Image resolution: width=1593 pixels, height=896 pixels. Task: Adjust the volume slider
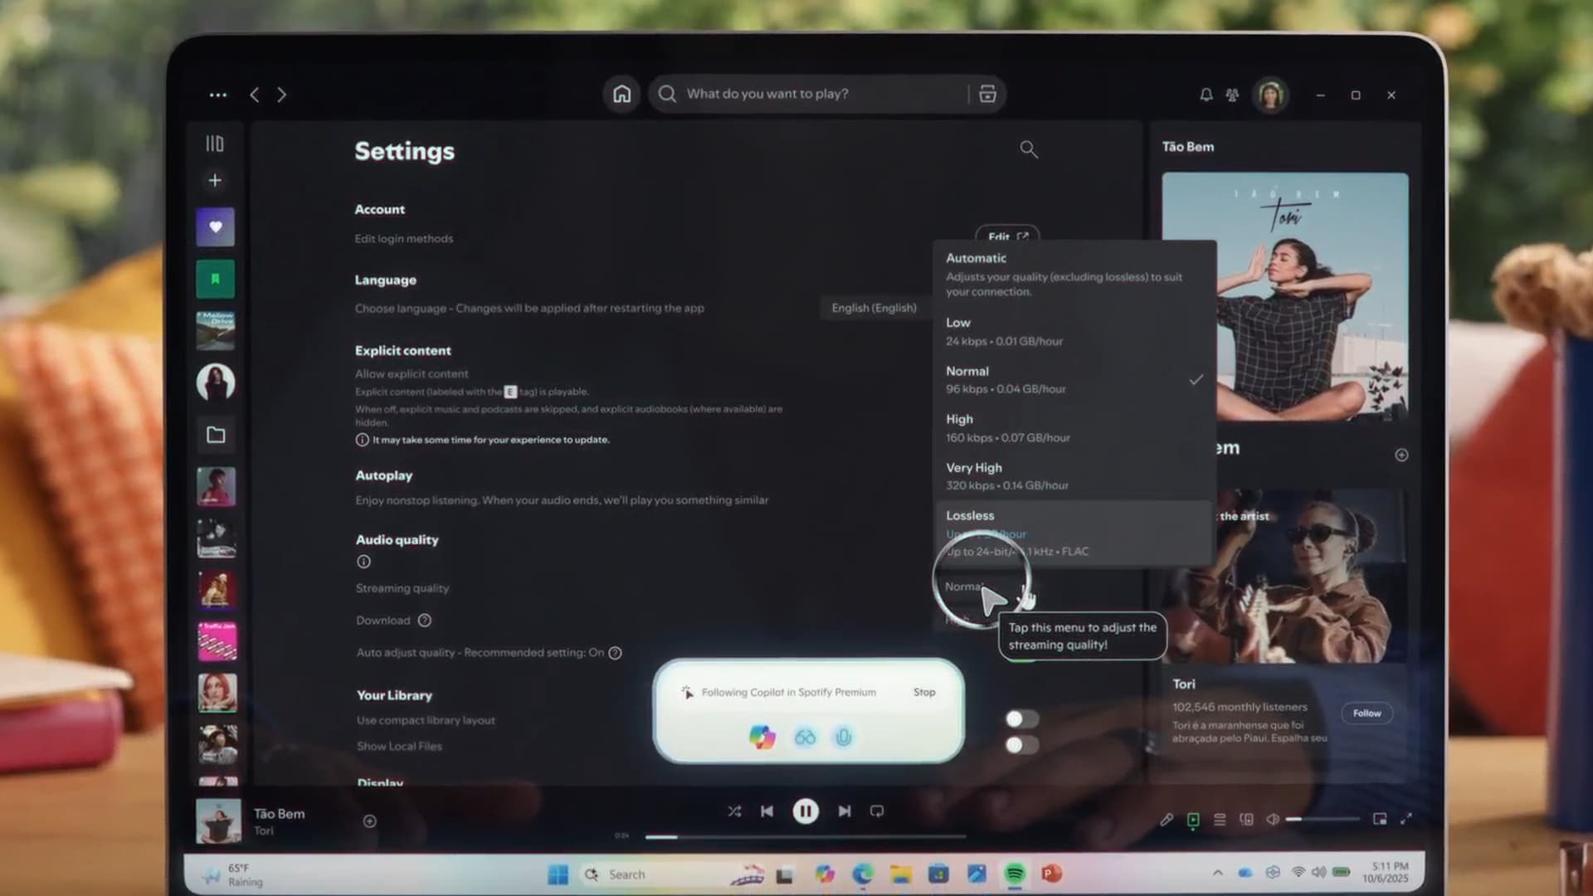pyautogui.click(x=1321, y=820)
